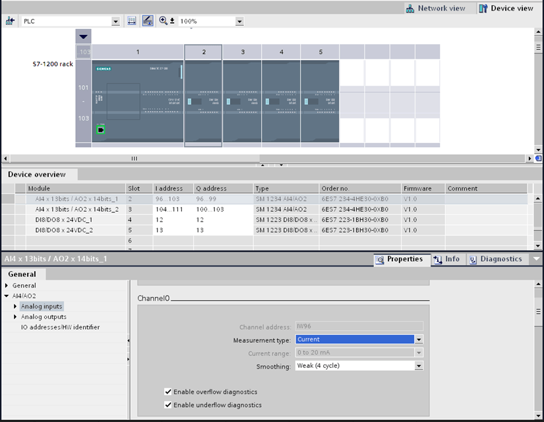The image size is (544, 422).
Task: Sort by the Slot column header
Action: click(x=139, y=188)
